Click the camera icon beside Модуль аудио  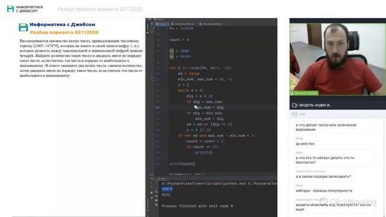295,105
